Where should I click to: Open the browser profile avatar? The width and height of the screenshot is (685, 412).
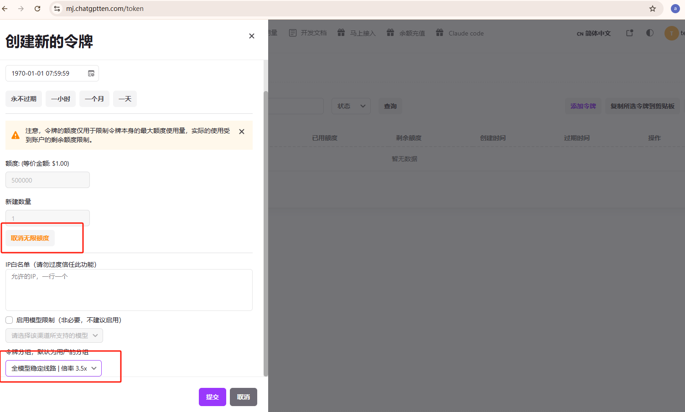(675, 9)
